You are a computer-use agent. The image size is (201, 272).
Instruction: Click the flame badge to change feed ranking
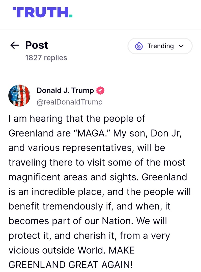pos(139,46)
